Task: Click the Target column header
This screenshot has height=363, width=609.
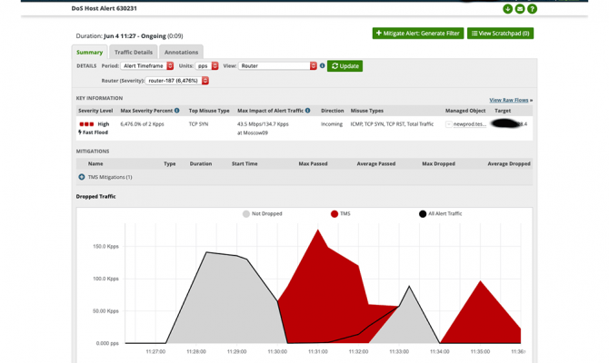Action: pos(503,111)
